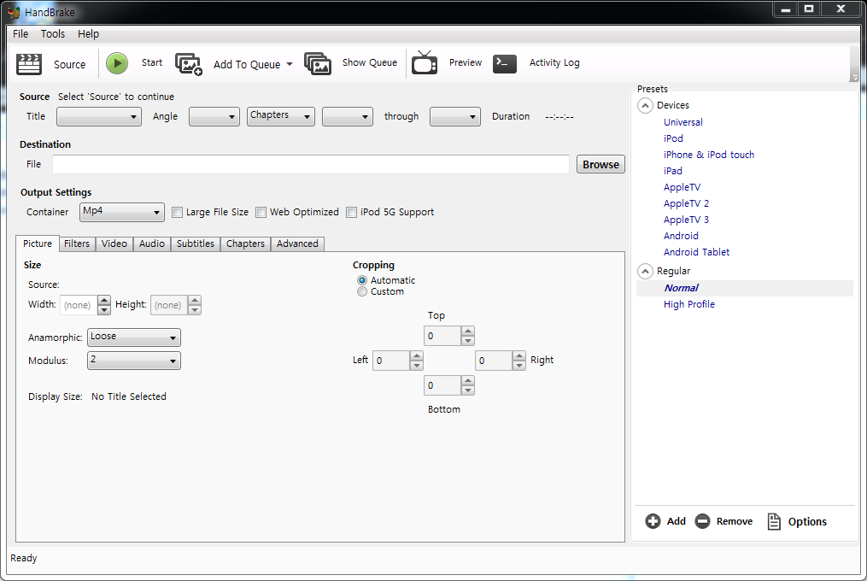Click the Show Queue label

[369, 62]
